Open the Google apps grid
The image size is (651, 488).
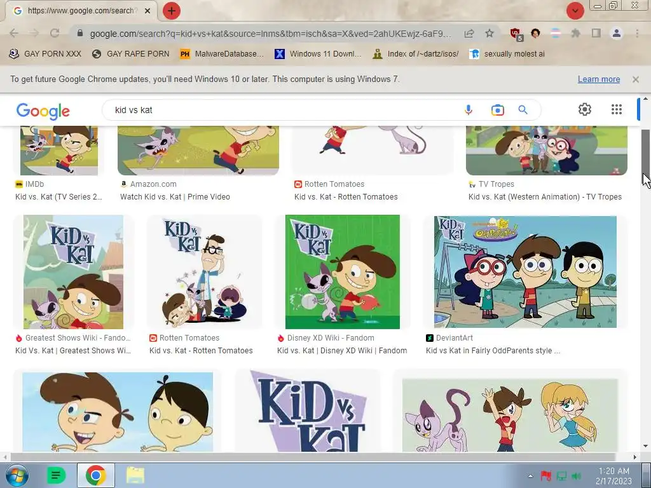tap(617, 109)
